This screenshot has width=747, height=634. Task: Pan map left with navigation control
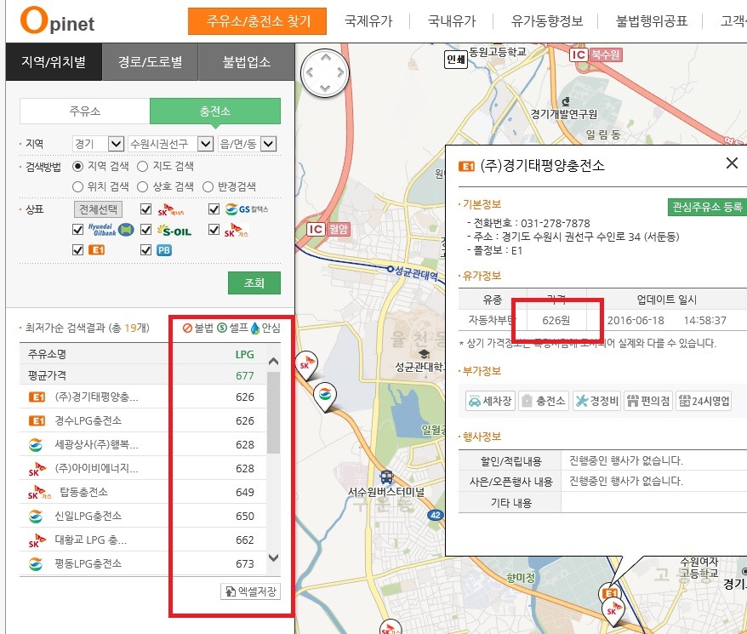310,73
